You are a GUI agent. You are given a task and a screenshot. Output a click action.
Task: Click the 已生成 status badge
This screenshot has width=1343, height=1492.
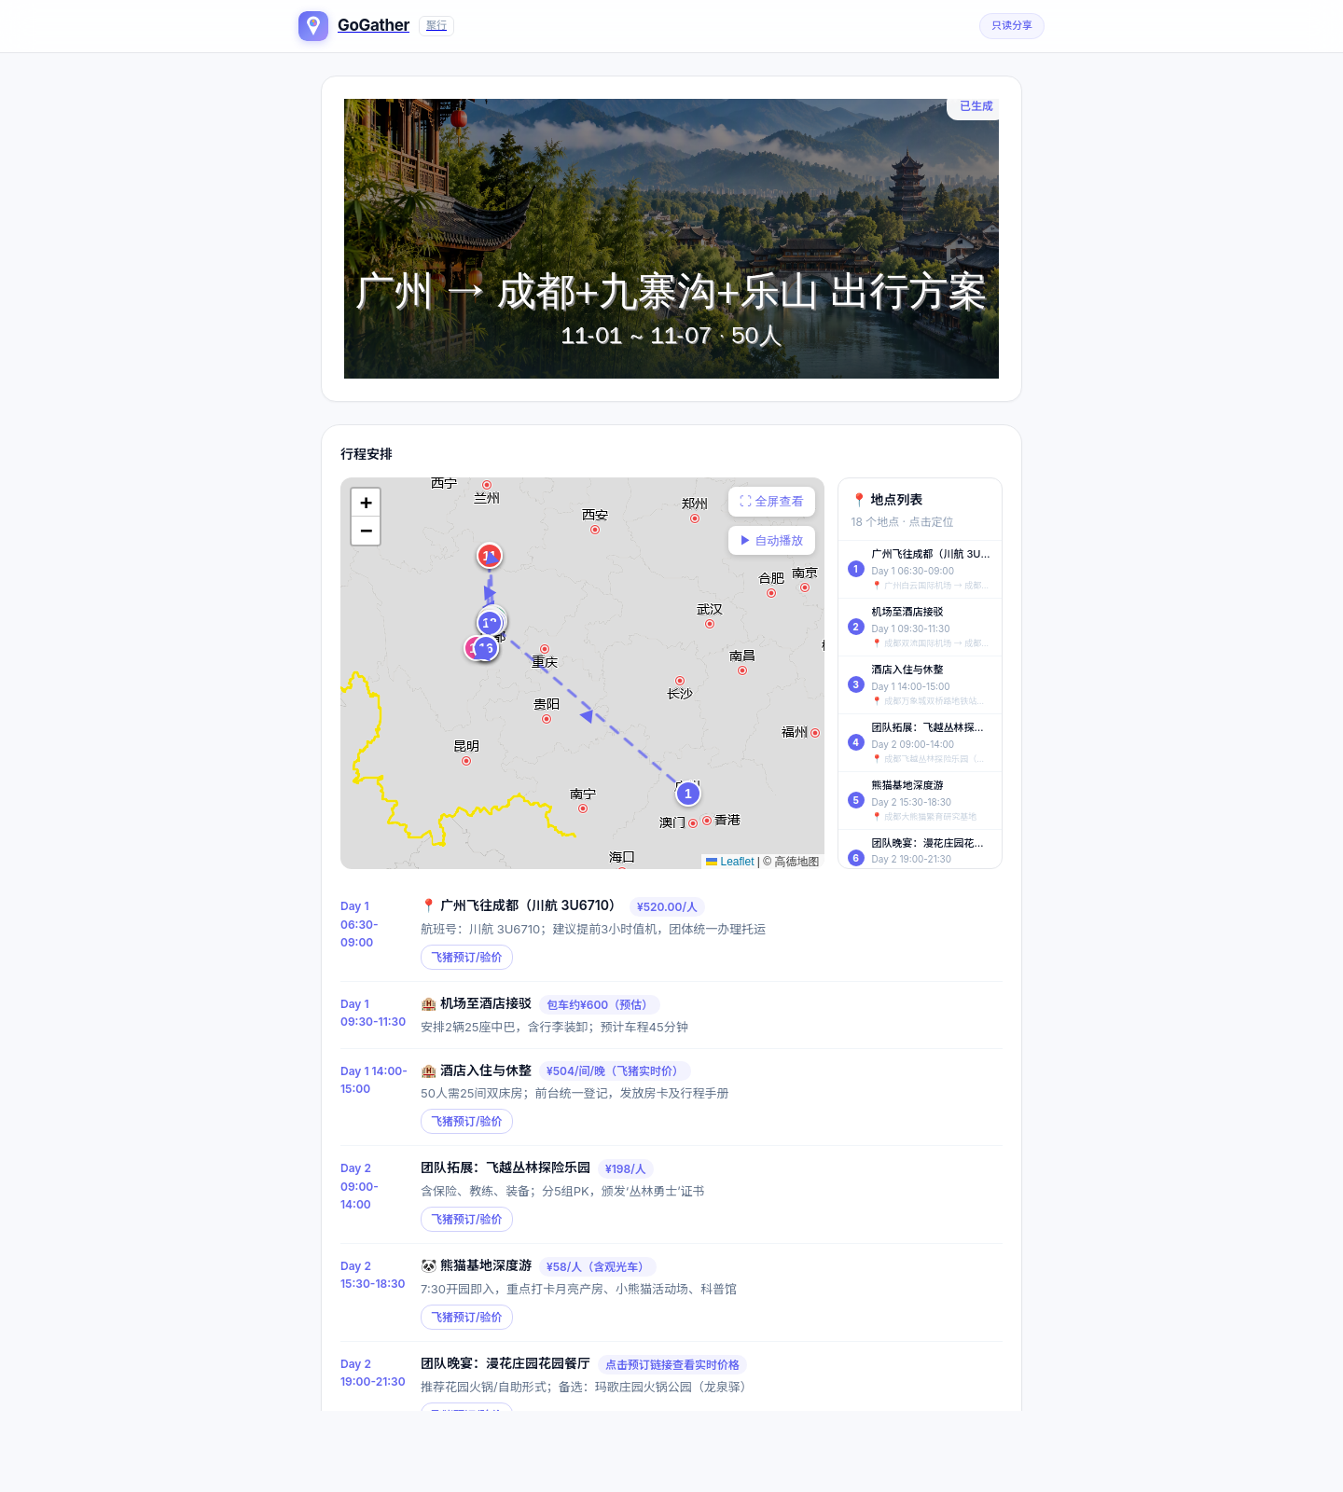tap(976, 106)
